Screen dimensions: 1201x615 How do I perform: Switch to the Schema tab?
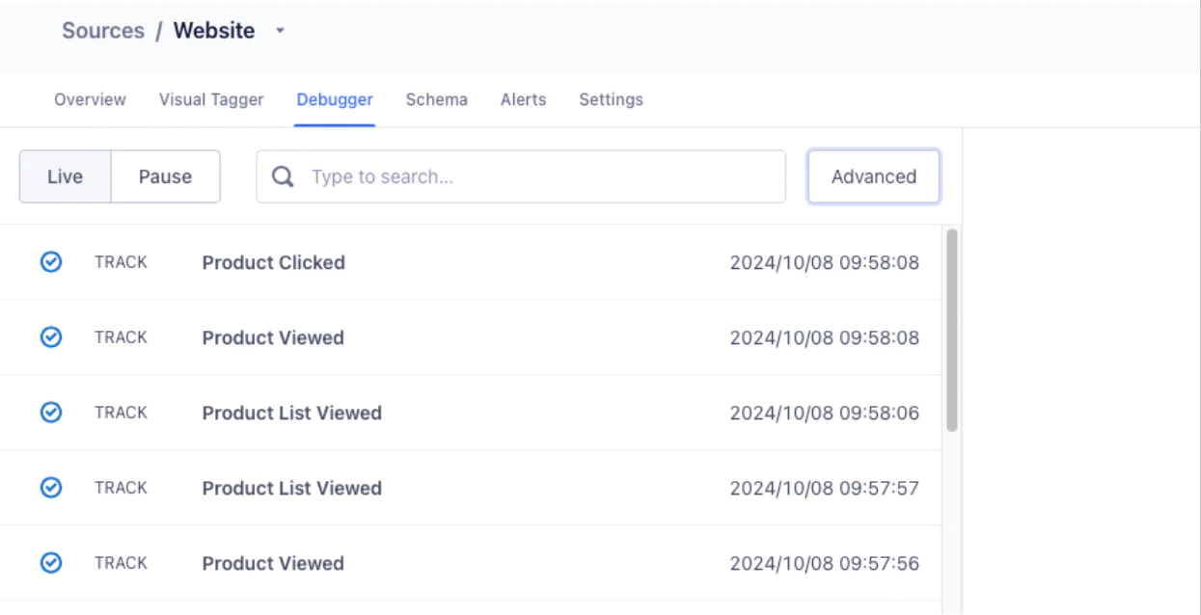(x=436, y=99)
